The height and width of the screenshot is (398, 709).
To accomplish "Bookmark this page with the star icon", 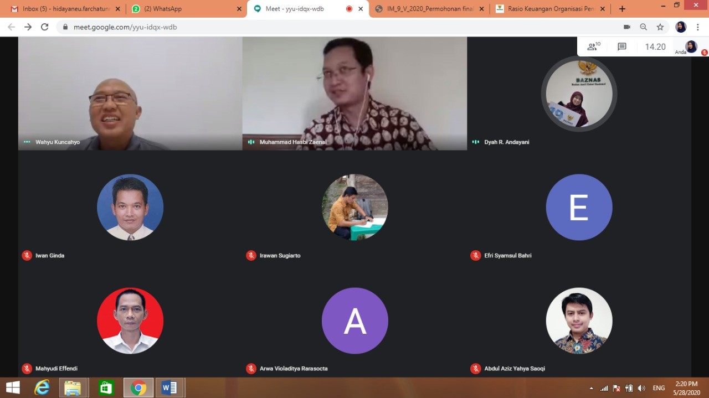I will pos(660,27).
